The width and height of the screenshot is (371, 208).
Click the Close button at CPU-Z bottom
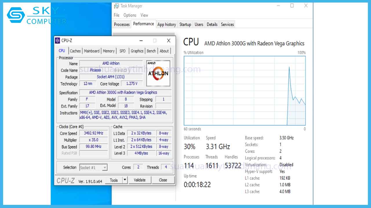coord(163,180)
